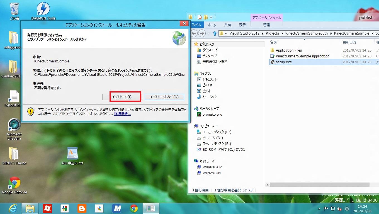Viewport: 379px width, 214px height.
Task: Click Projects in the address breadcrumb
Action: coord(272,33)
